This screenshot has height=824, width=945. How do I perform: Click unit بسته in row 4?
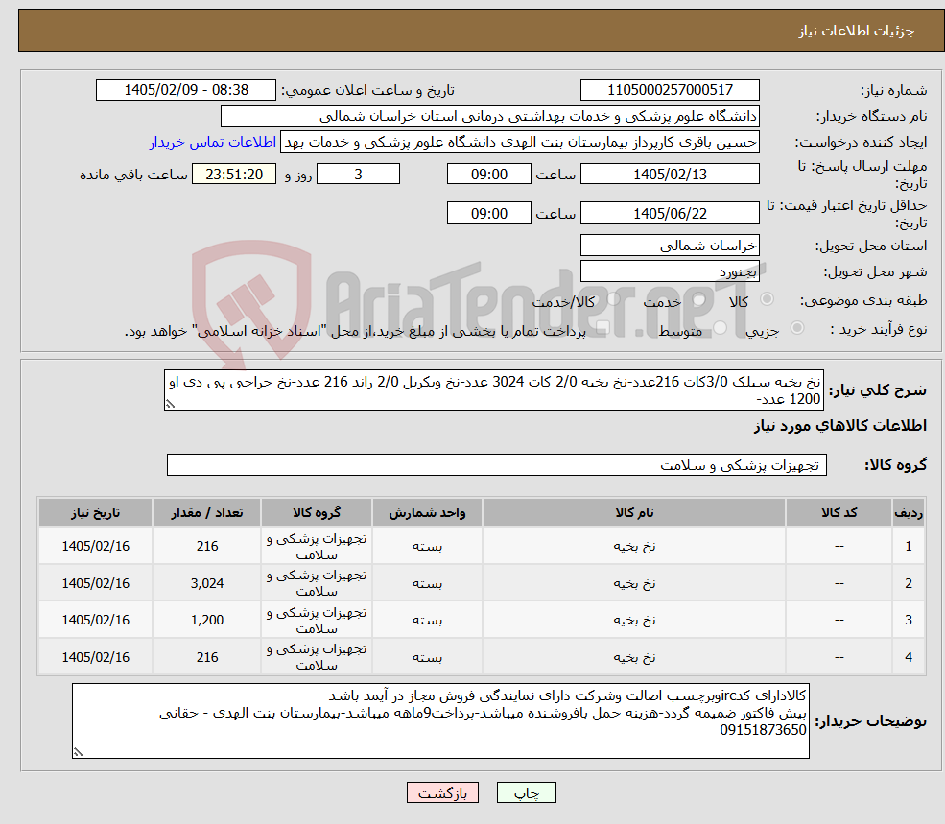pyautogui.click(x=427, y=657)
